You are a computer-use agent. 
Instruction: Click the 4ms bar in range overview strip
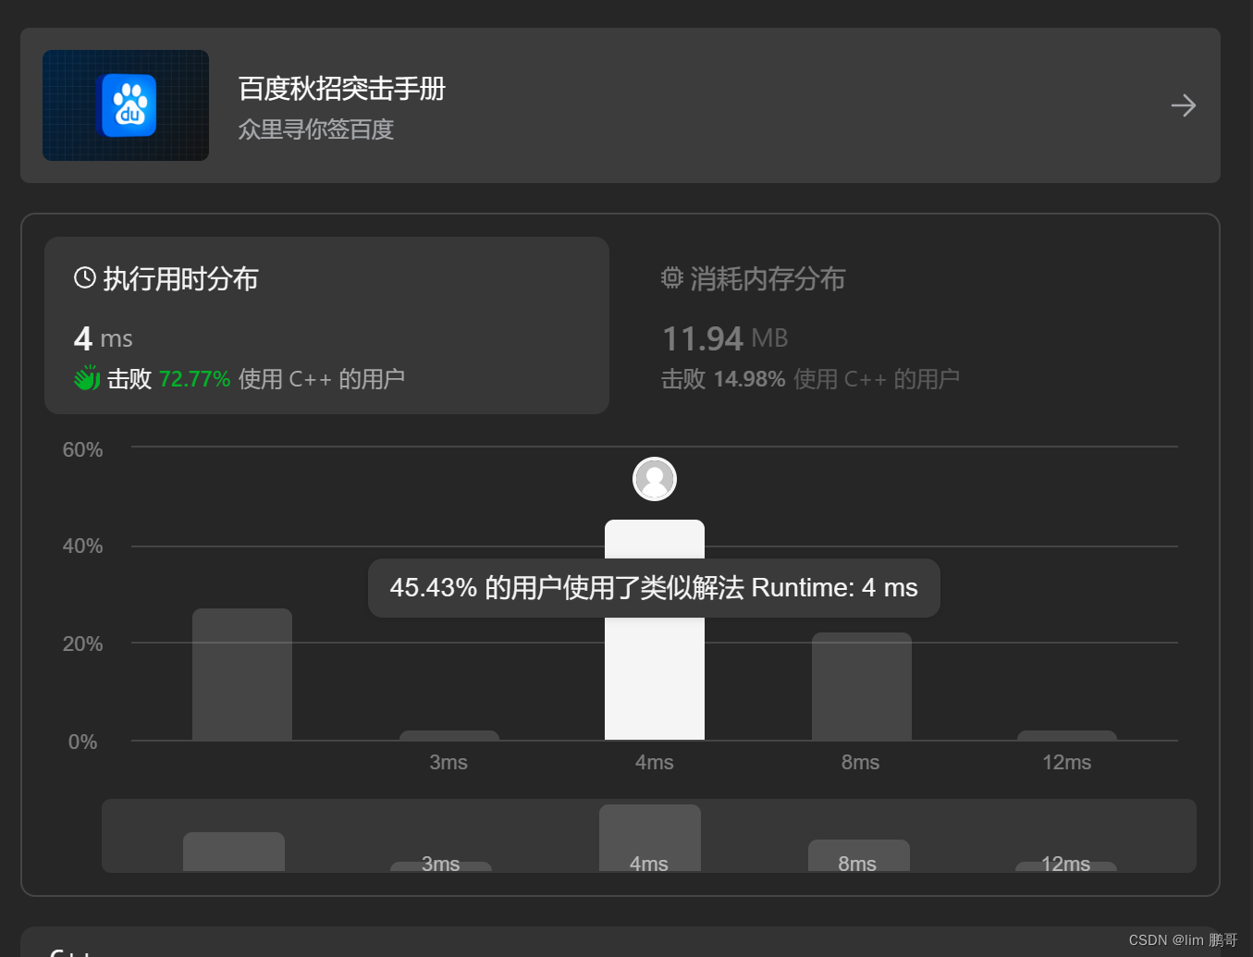[x=650, y=838]
